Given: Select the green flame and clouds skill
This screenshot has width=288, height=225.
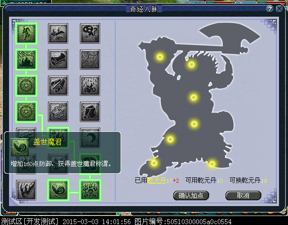Looking at the screenshot, I should (x=26, y=59).
